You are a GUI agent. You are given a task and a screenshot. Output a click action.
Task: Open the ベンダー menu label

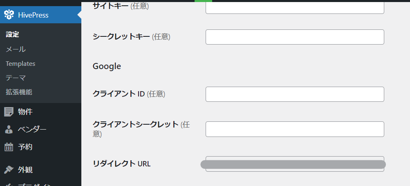(x=32, y=129)
